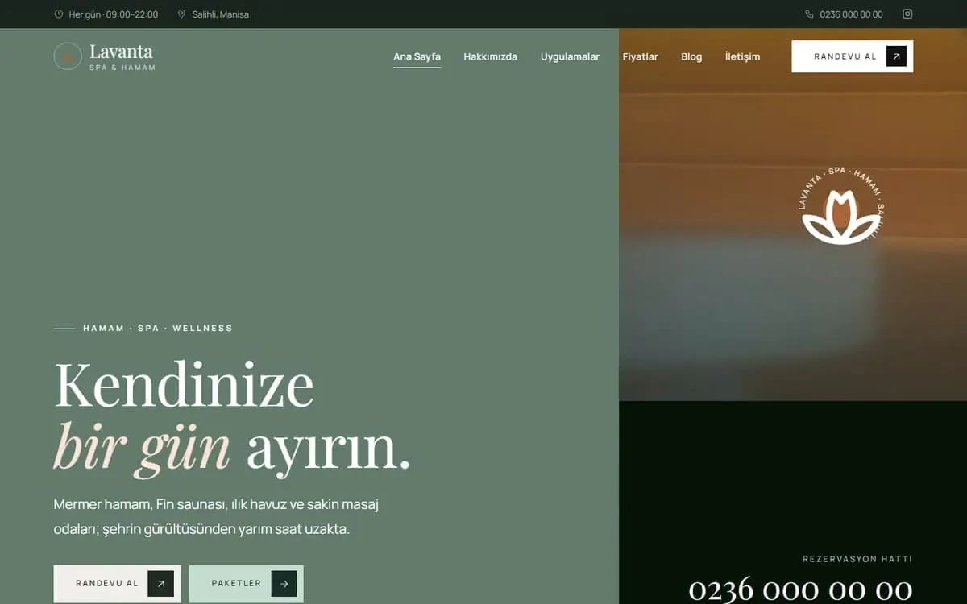Click the 'HAMAM · SPA · WELLNESS' tagline
This screenshot has width=967, height=604.
click(158, 329)
